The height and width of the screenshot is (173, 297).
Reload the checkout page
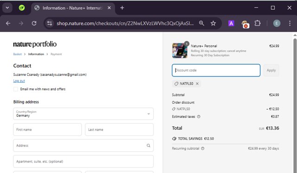[x=34, y=23]
